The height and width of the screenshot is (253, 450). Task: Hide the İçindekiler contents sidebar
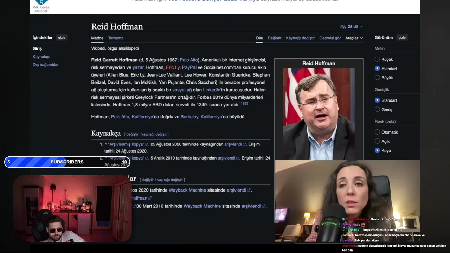62,38
